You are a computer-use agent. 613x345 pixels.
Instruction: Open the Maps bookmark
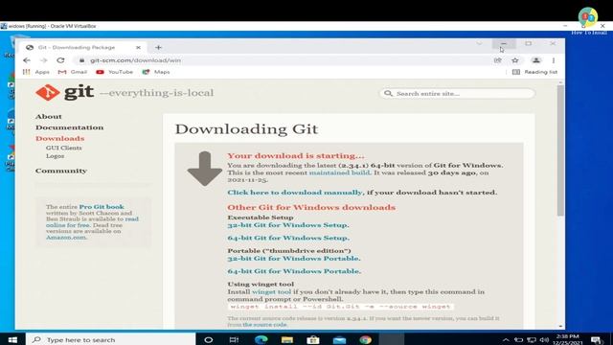pos(156,72)
